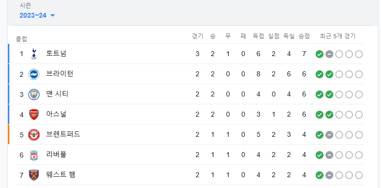Click Brighton's second green win checkmark
The width and height of the screenshot is (381, 188).
(x=329, y=74)
